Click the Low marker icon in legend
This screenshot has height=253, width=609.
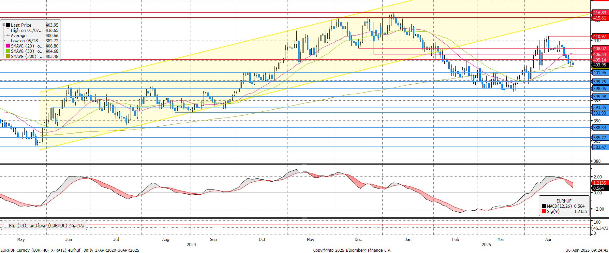coord(8,41)
